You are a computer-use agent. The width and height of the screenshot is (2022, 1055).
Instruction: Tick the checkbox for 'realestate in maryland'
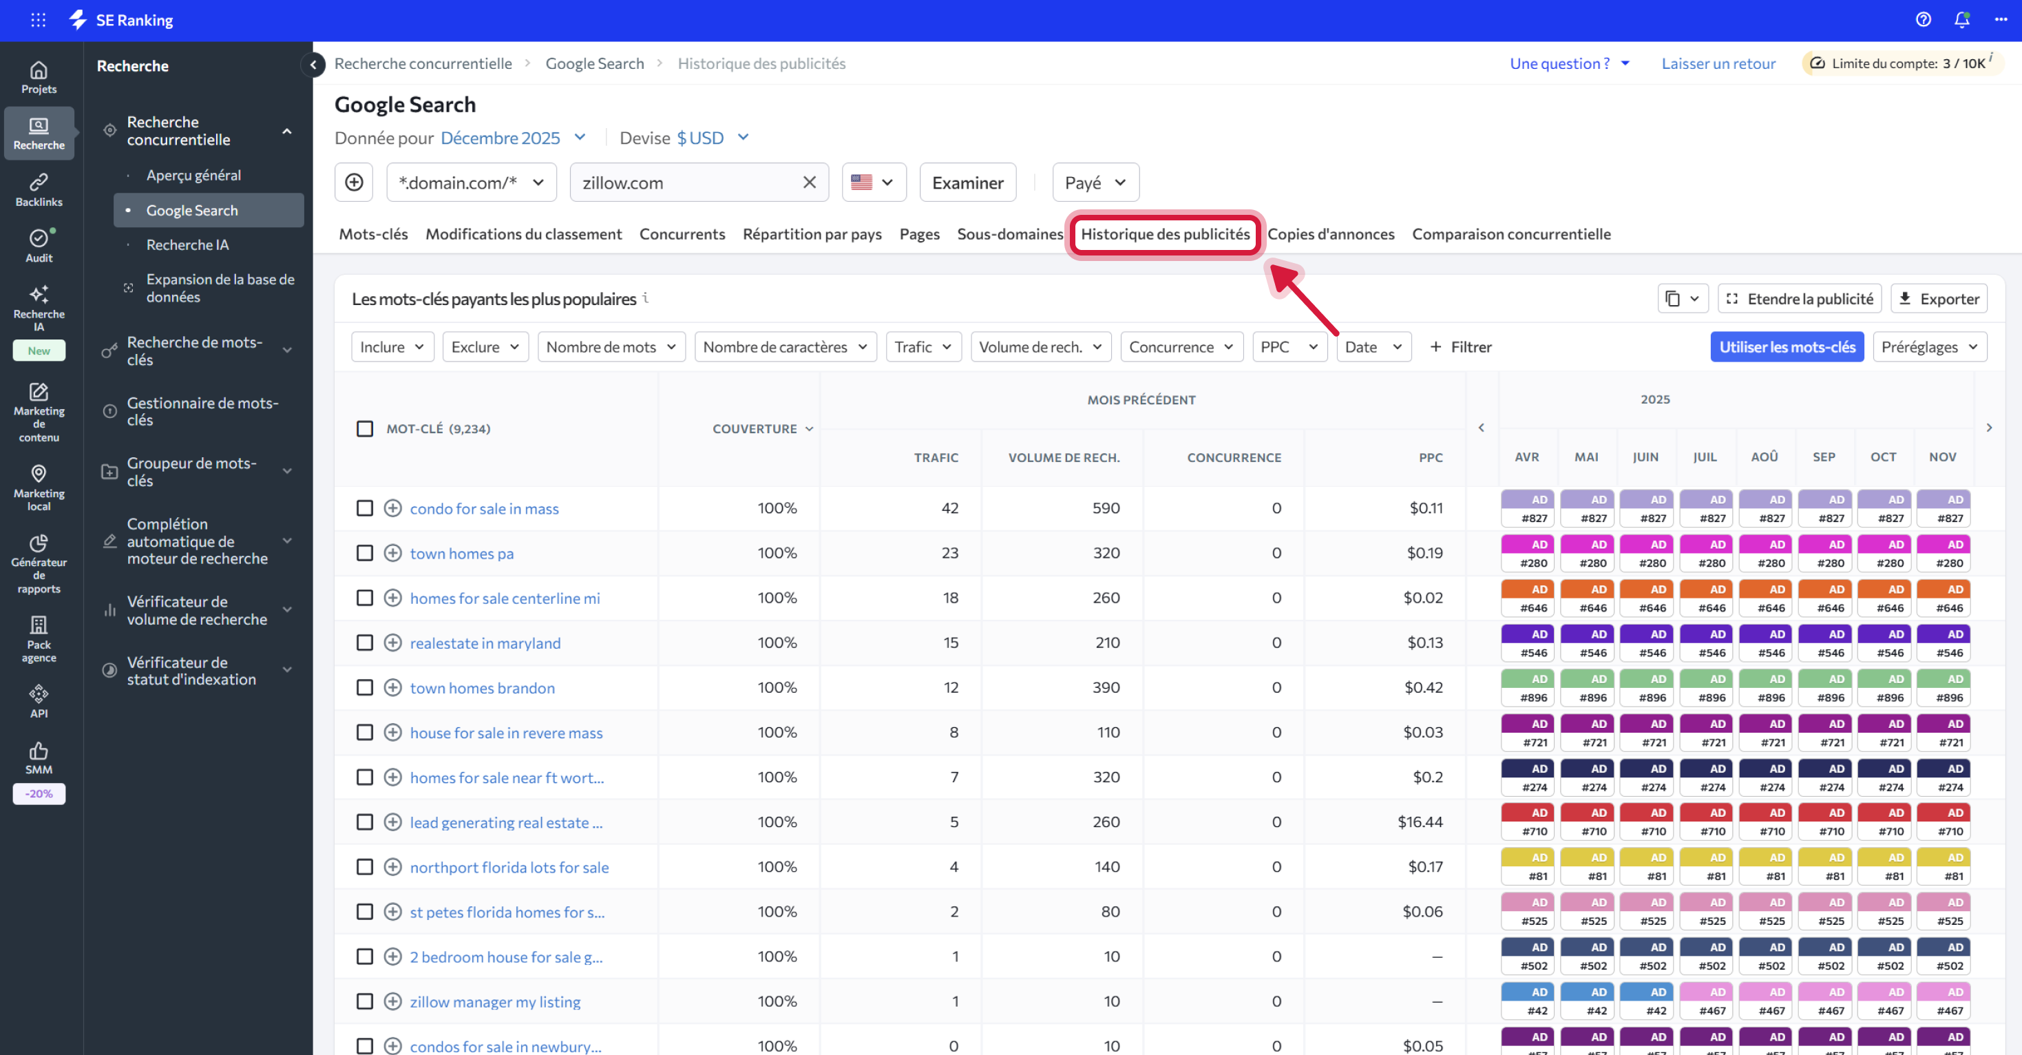[x=364, y=642]
